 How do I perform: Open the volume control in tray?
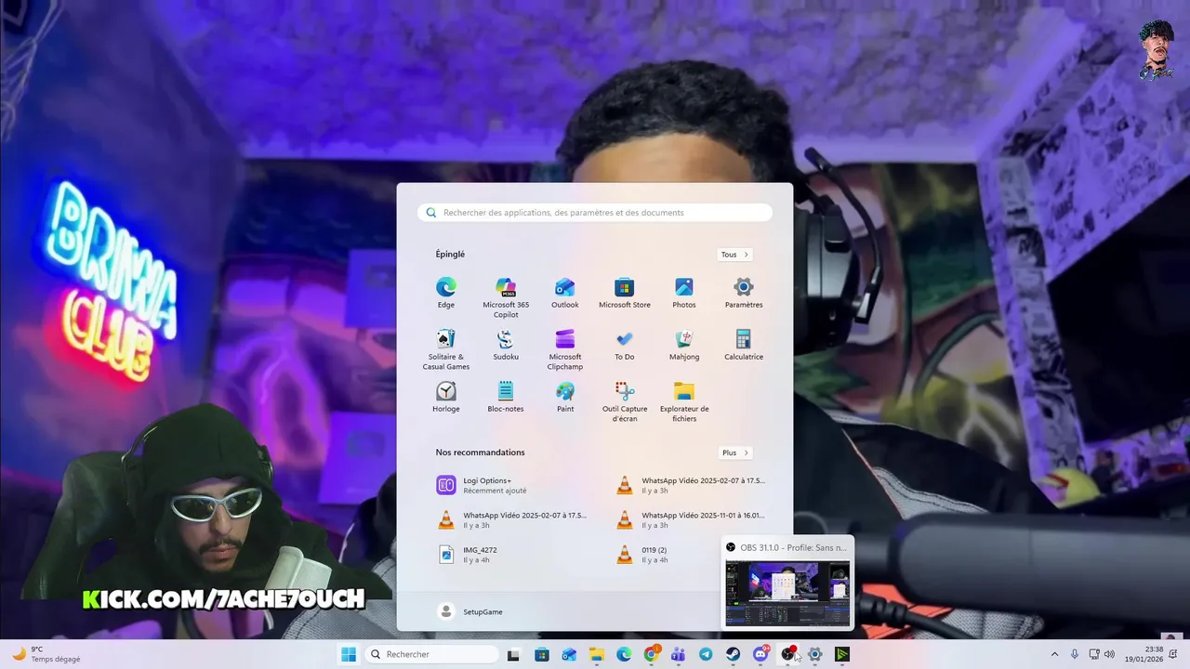coord(1109,654)
